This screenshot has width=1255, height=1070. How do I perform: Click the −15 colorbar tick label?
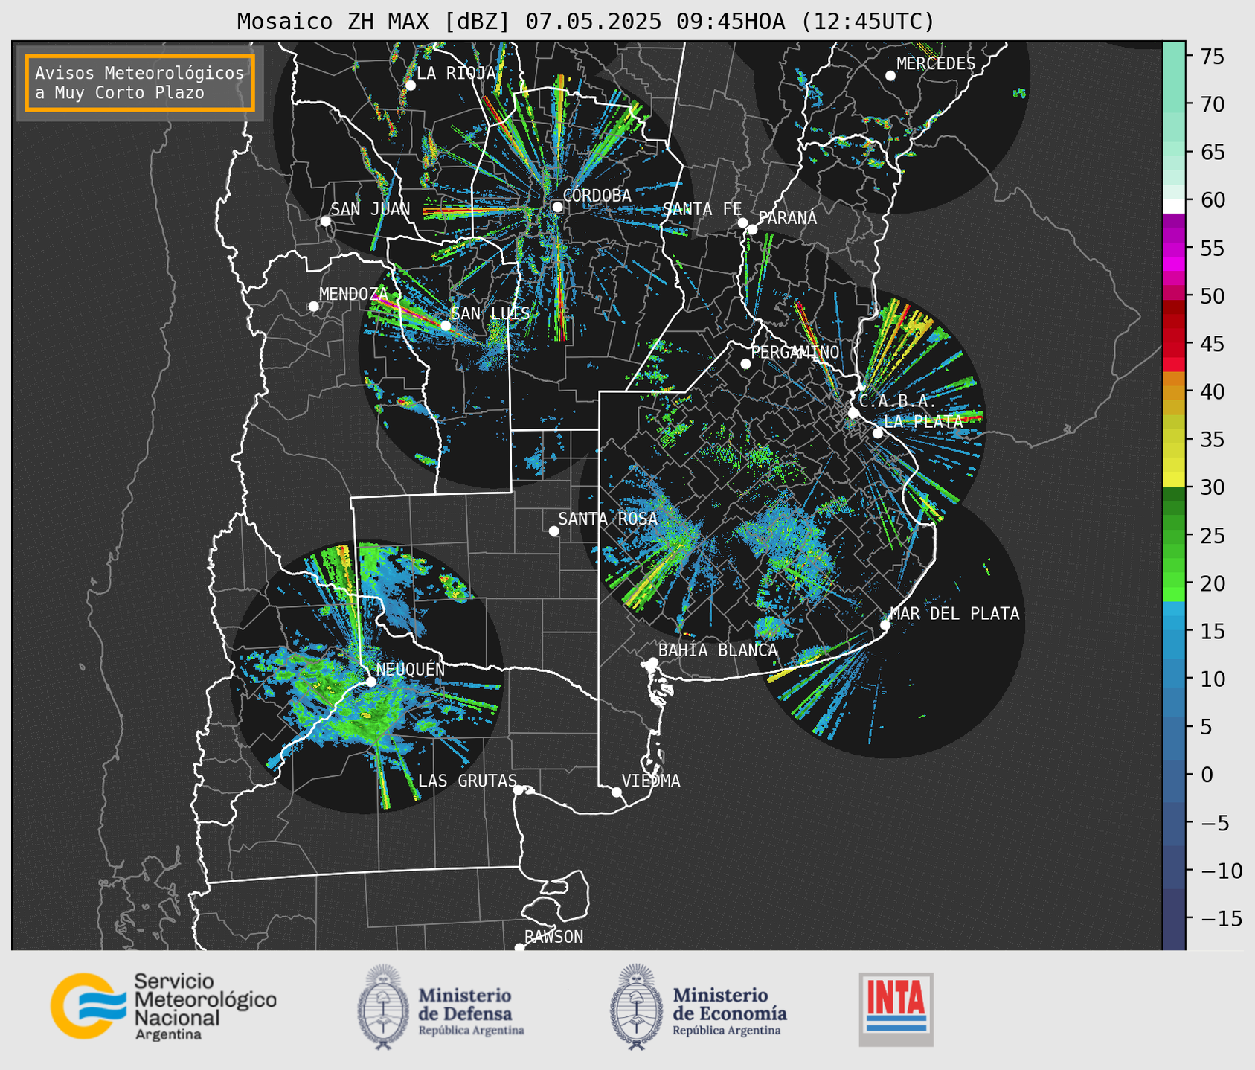[1221, 918]
